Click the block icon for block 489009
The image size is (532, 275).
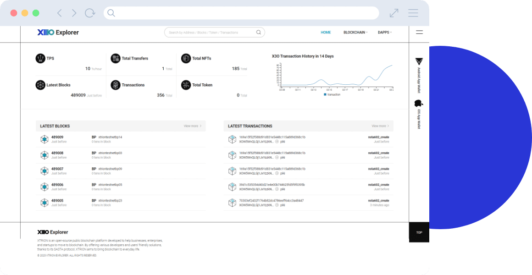44,139
